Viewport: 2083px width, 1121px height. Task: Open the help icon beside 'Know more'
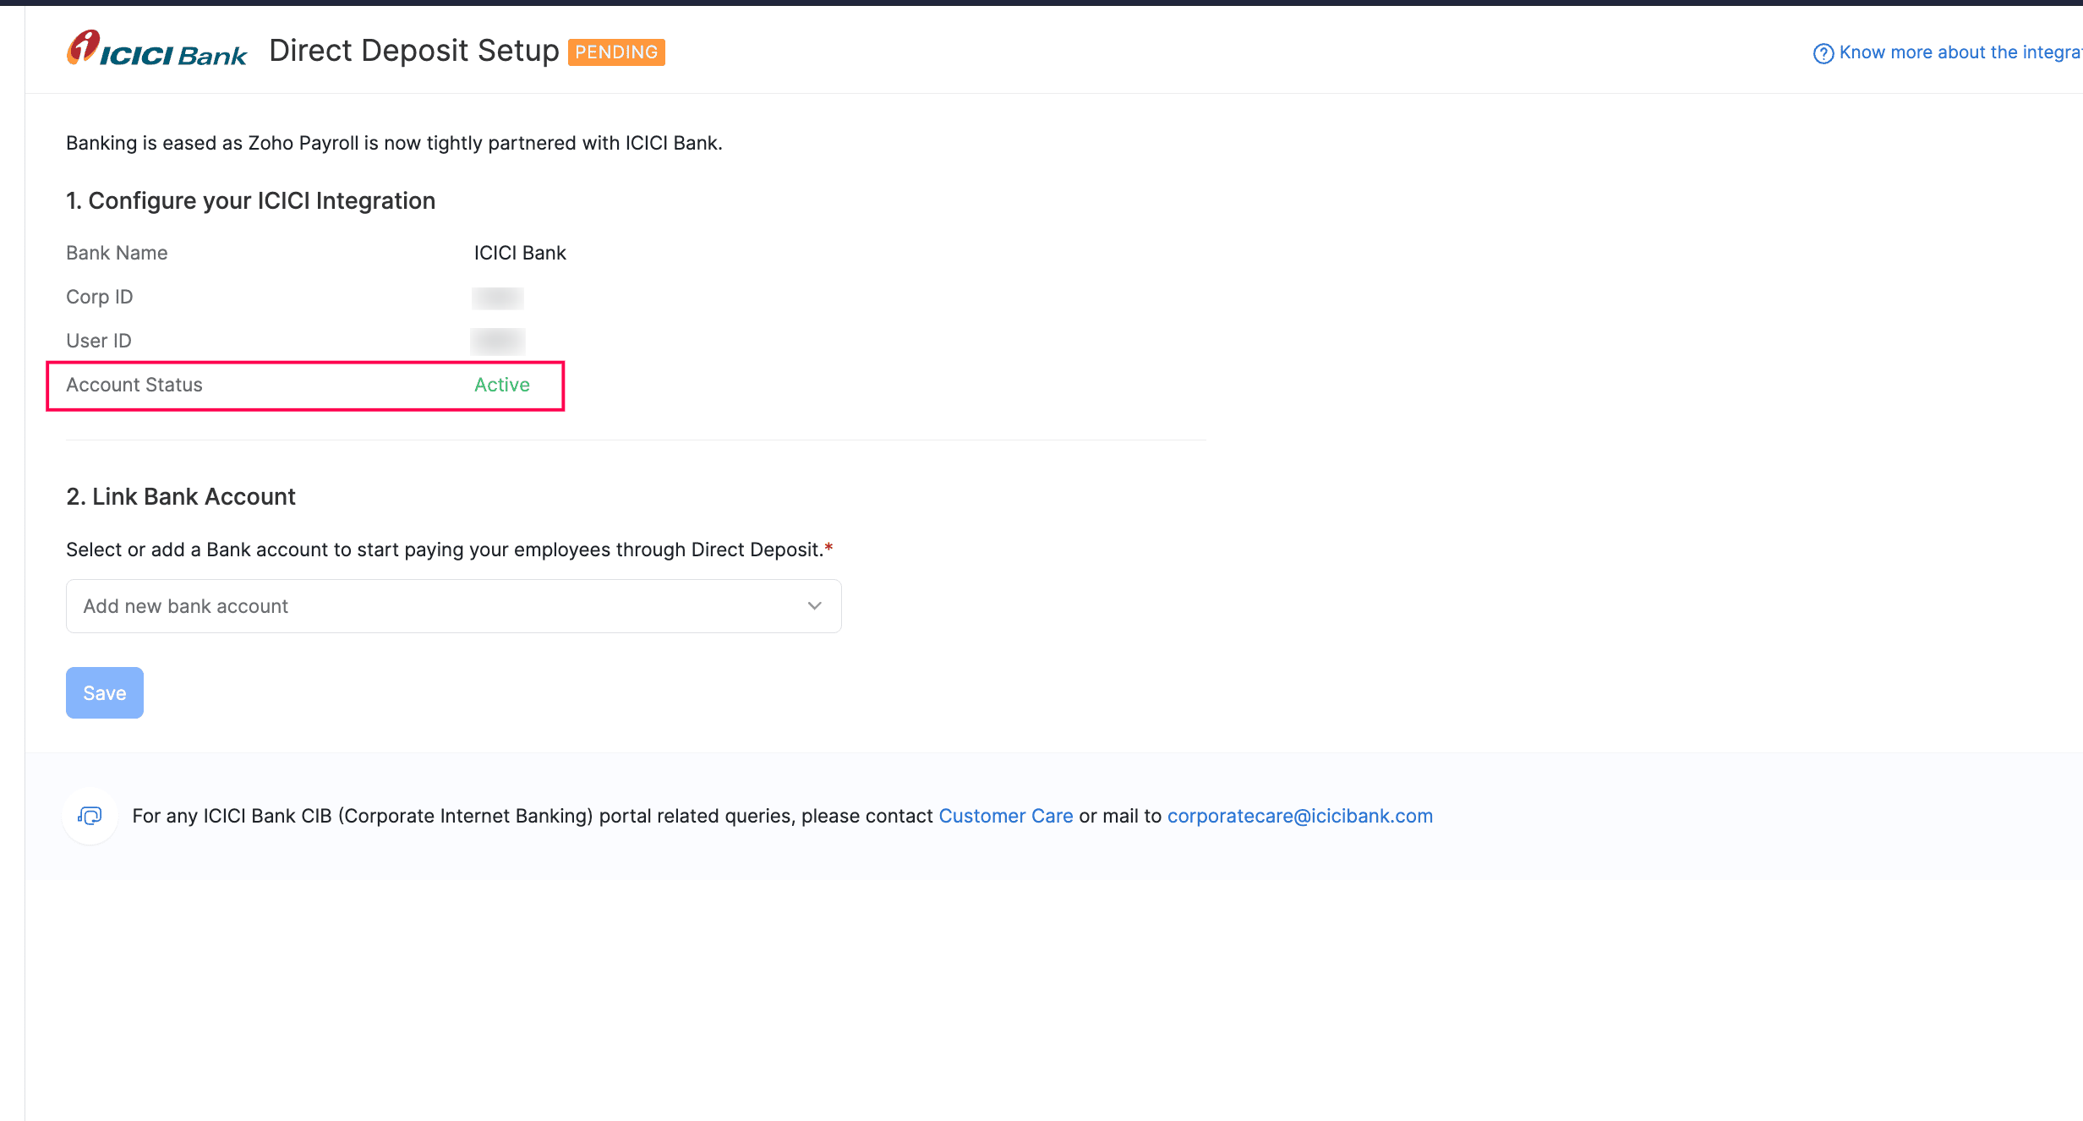pyautogui.click(x=1822, y=52)
